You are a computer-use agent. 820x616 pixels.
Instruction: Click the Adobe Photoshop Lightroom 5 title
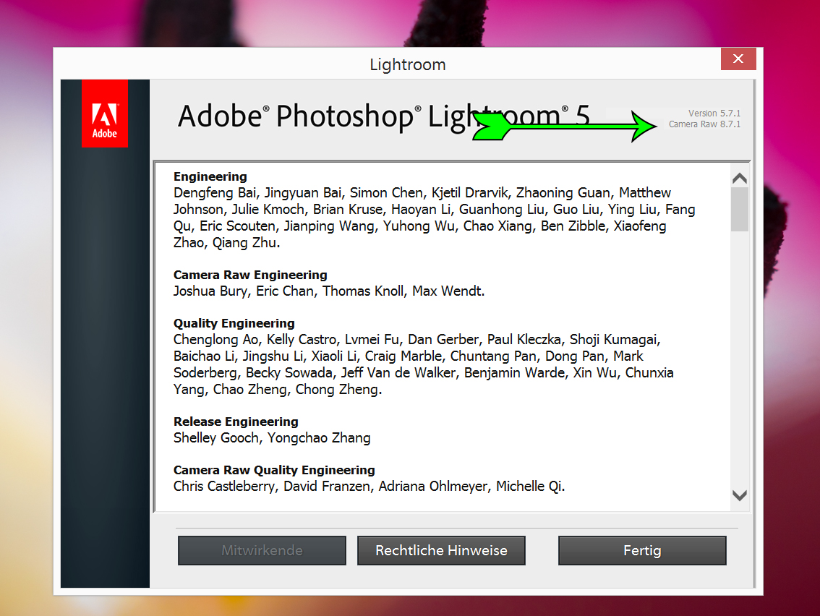(325, 116)
